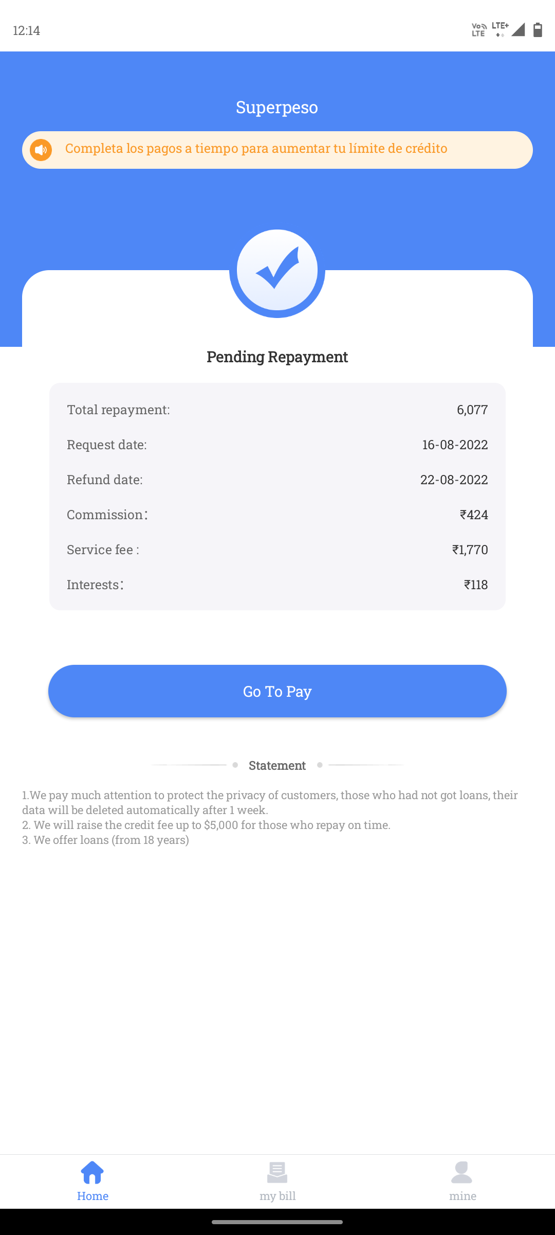
Task: Tap the mine profile icon
Action: tap(461, 1173)
